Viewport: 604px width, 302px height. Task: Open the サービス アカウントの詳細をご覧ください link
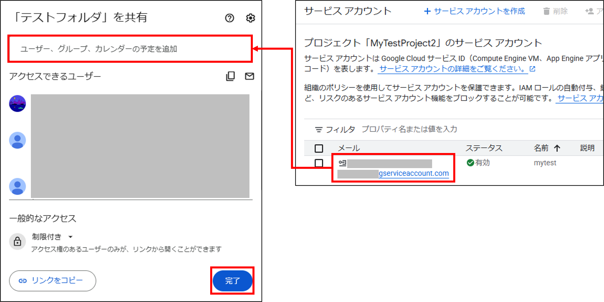tap(452, 69)
